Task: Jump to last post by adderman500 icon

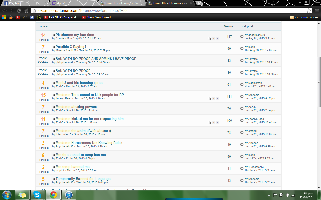Action: [242, 36]
